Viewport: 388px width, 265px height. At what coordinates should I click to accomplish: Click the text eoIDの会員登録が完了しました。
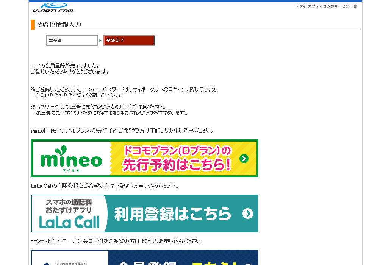(x=66, y=66)
